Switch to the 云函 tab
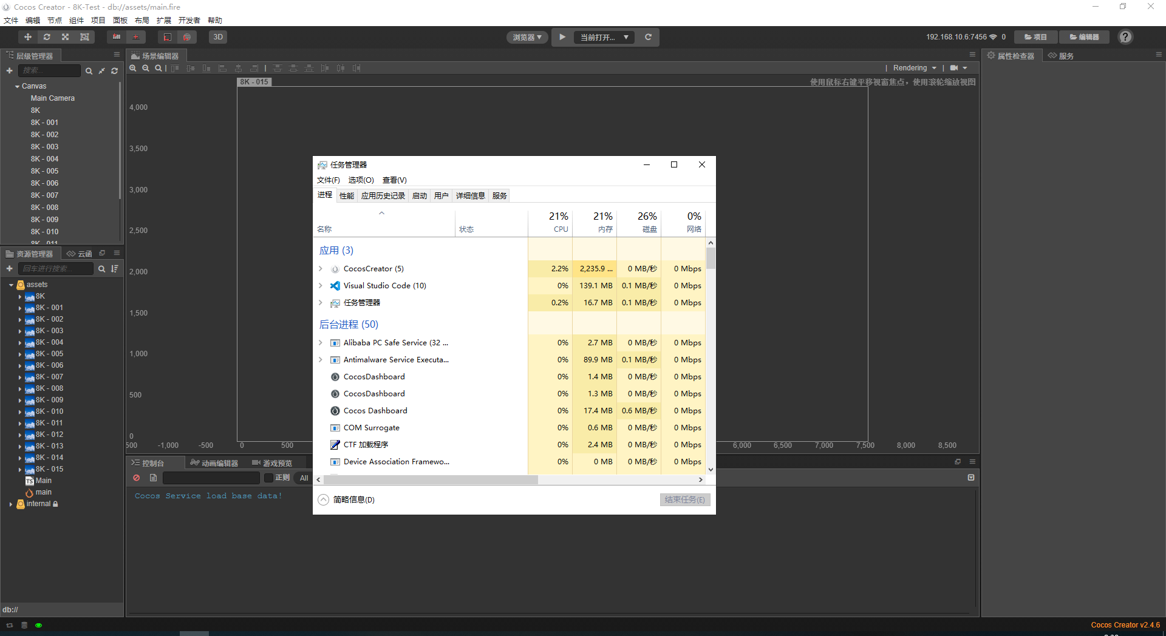This screenshot has height=636, width=1166. pyautogui.click(x=80, y=254)
